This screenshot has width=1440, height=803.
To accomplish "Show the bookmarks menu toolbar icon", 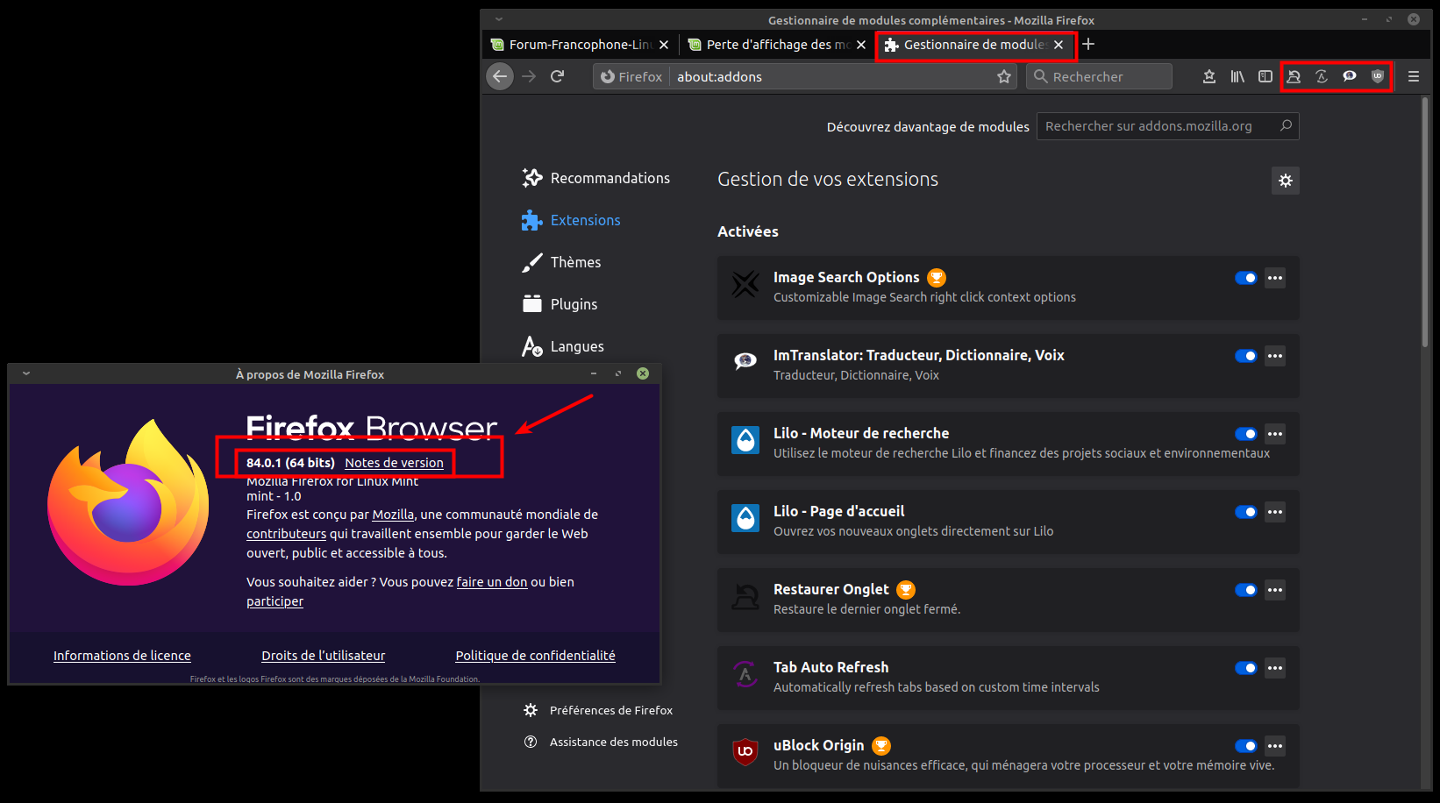I will click(x=1209, y=76).
